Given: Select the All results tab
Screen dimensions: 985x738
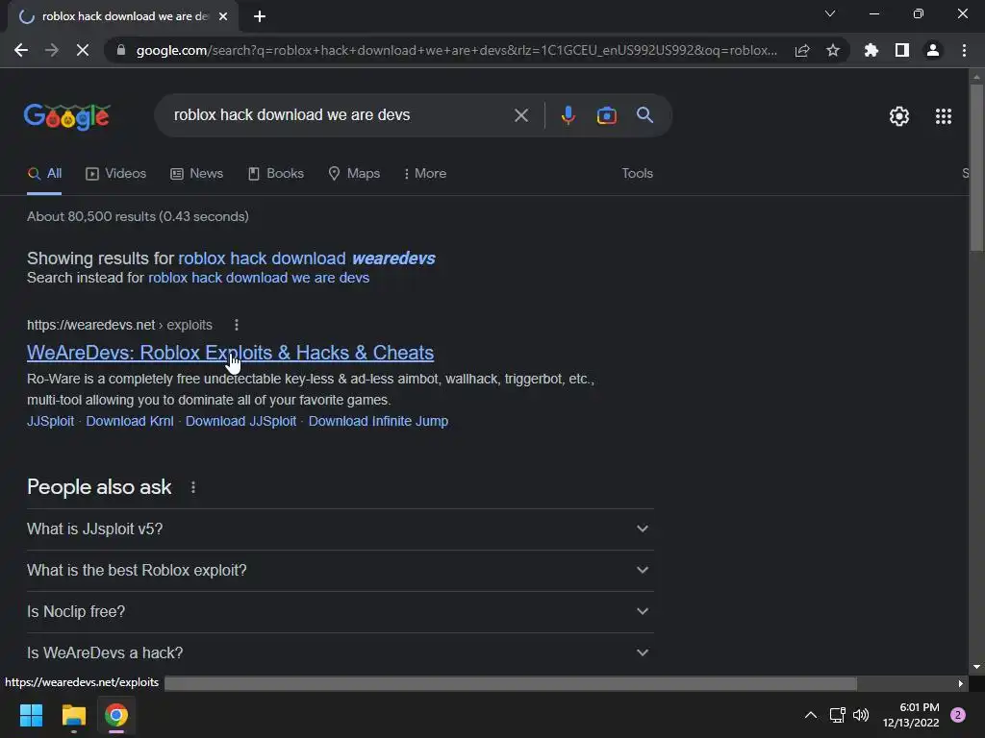Looking at the screenshot, I should point(44,174).
